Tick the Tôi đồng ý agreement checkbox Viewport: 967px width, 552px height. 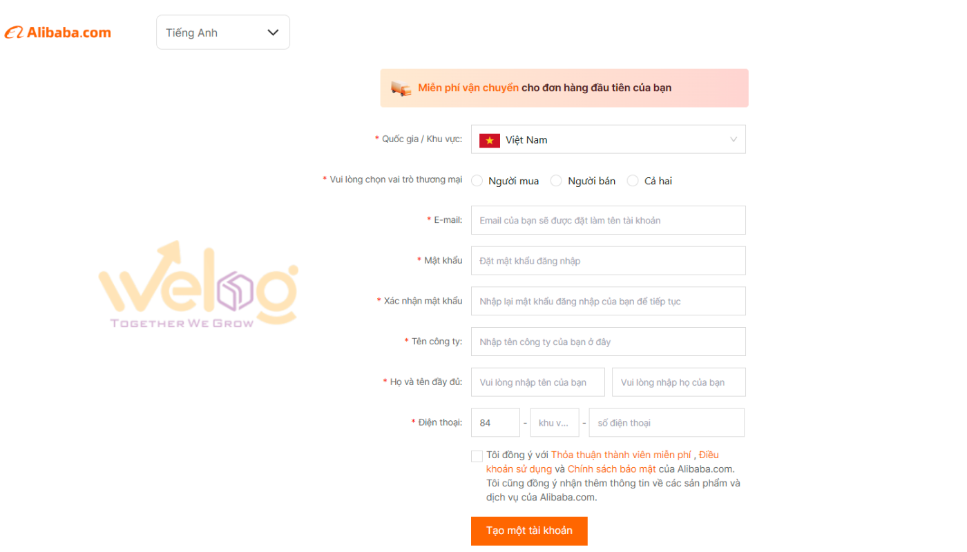click(477, 456)
